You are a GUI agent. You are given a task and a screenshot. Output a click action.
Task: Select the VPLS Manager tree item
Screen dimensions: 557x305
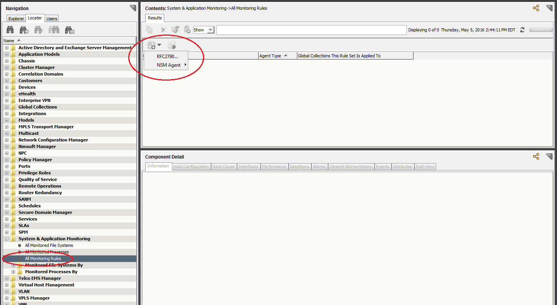(x=34, y=298)
